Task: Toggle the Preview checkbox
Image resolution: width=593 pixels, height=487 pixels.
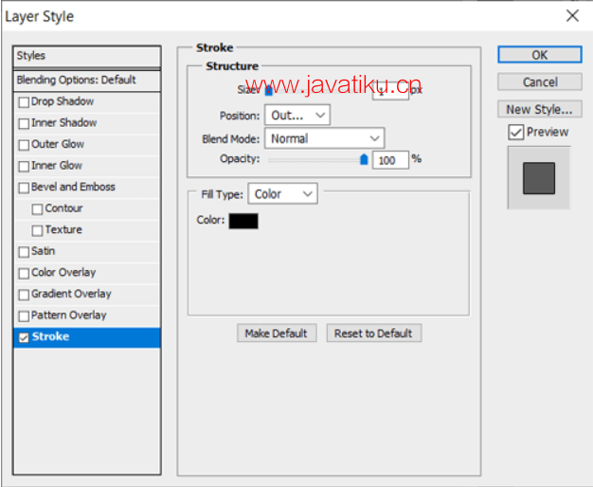Action: pyautogui.click(x=515, y=133)
